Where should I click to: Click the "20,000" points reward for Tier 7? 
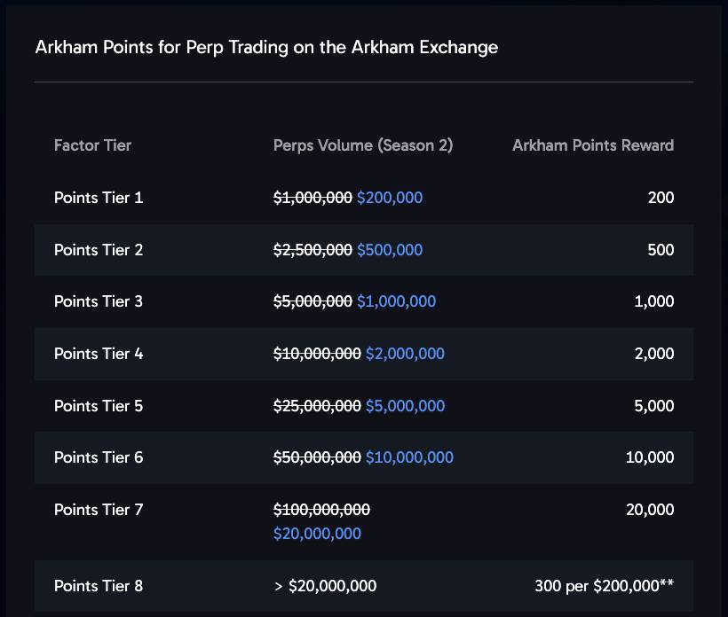(x=650, y=511)
